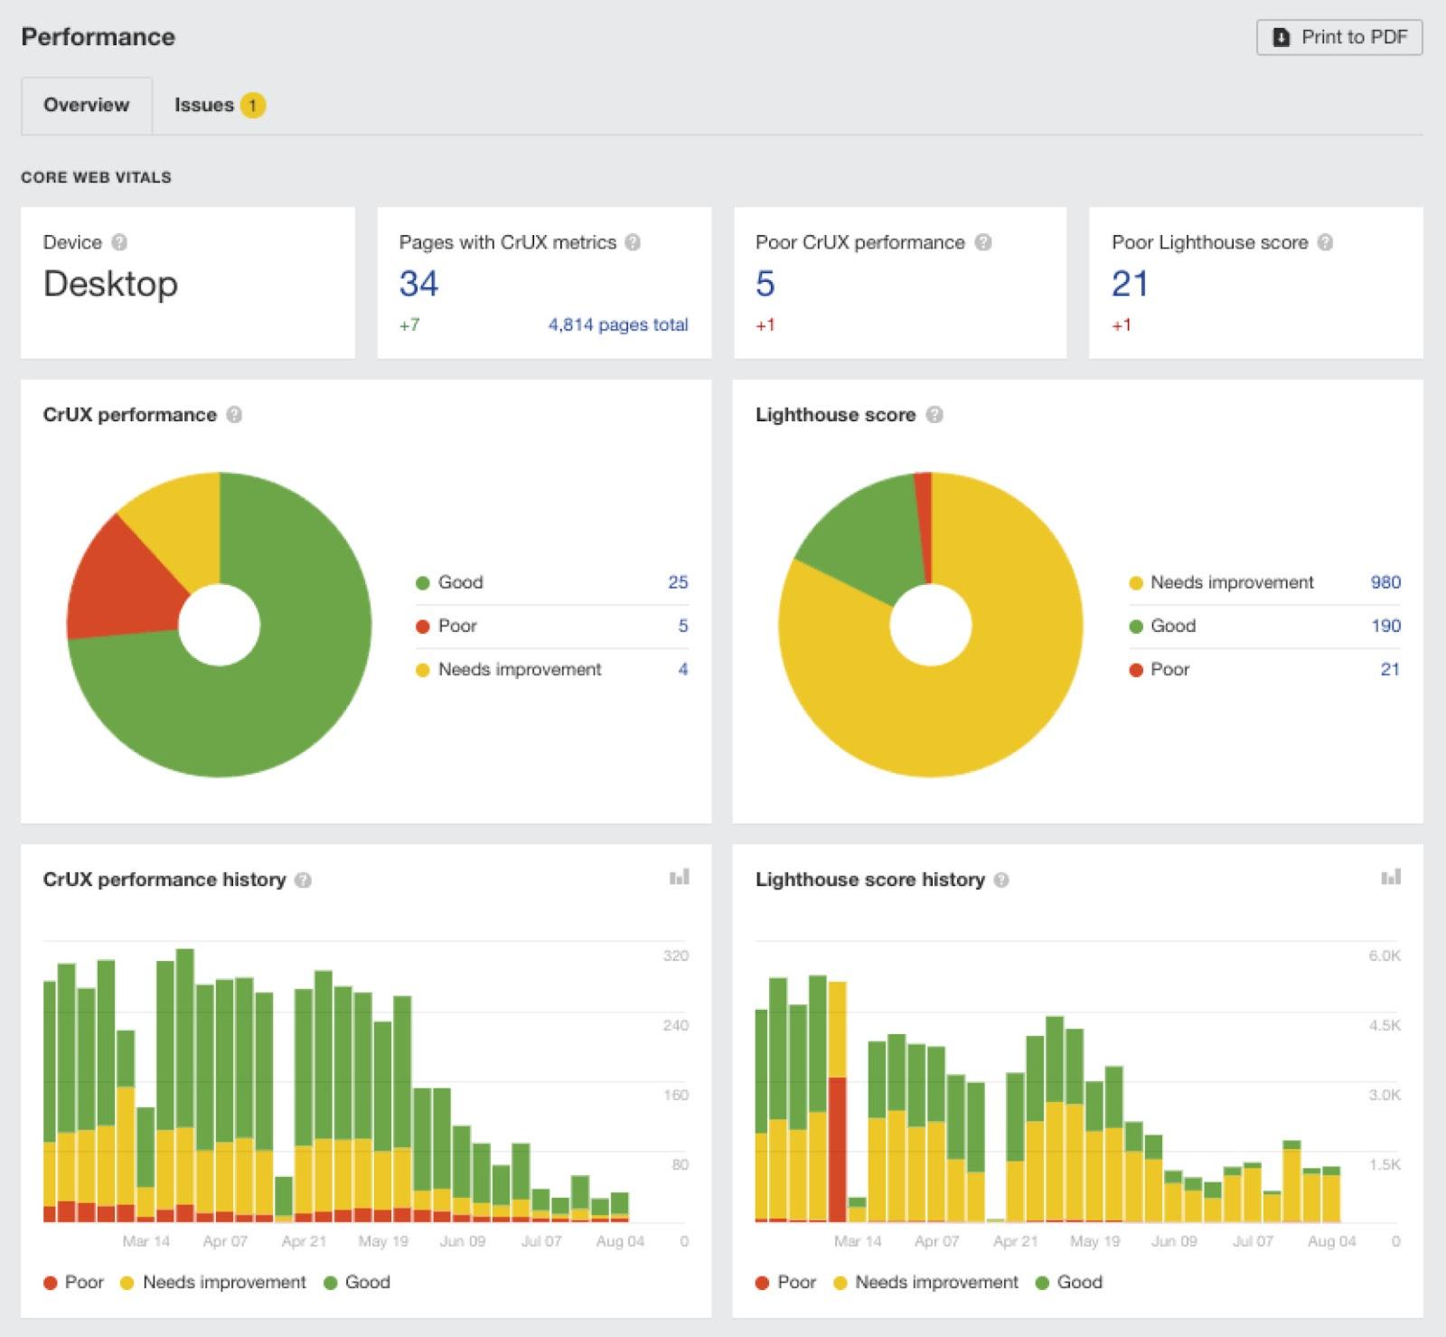Open help for Poor Lighthouse score
The image size is (1446, 1337).
coord(1325,242)
